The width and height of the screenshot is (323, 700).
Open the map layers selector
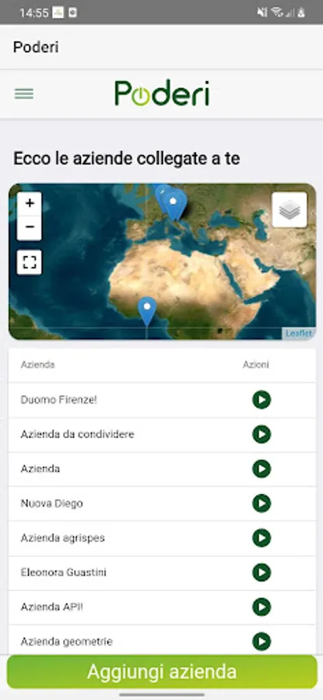click(289, 210)
